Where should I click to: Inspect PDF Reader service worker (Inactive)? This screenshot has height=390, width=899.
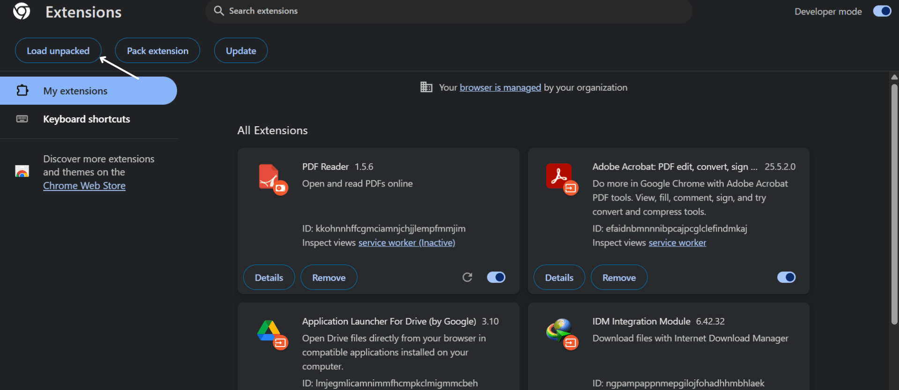(x=407, y=243)
